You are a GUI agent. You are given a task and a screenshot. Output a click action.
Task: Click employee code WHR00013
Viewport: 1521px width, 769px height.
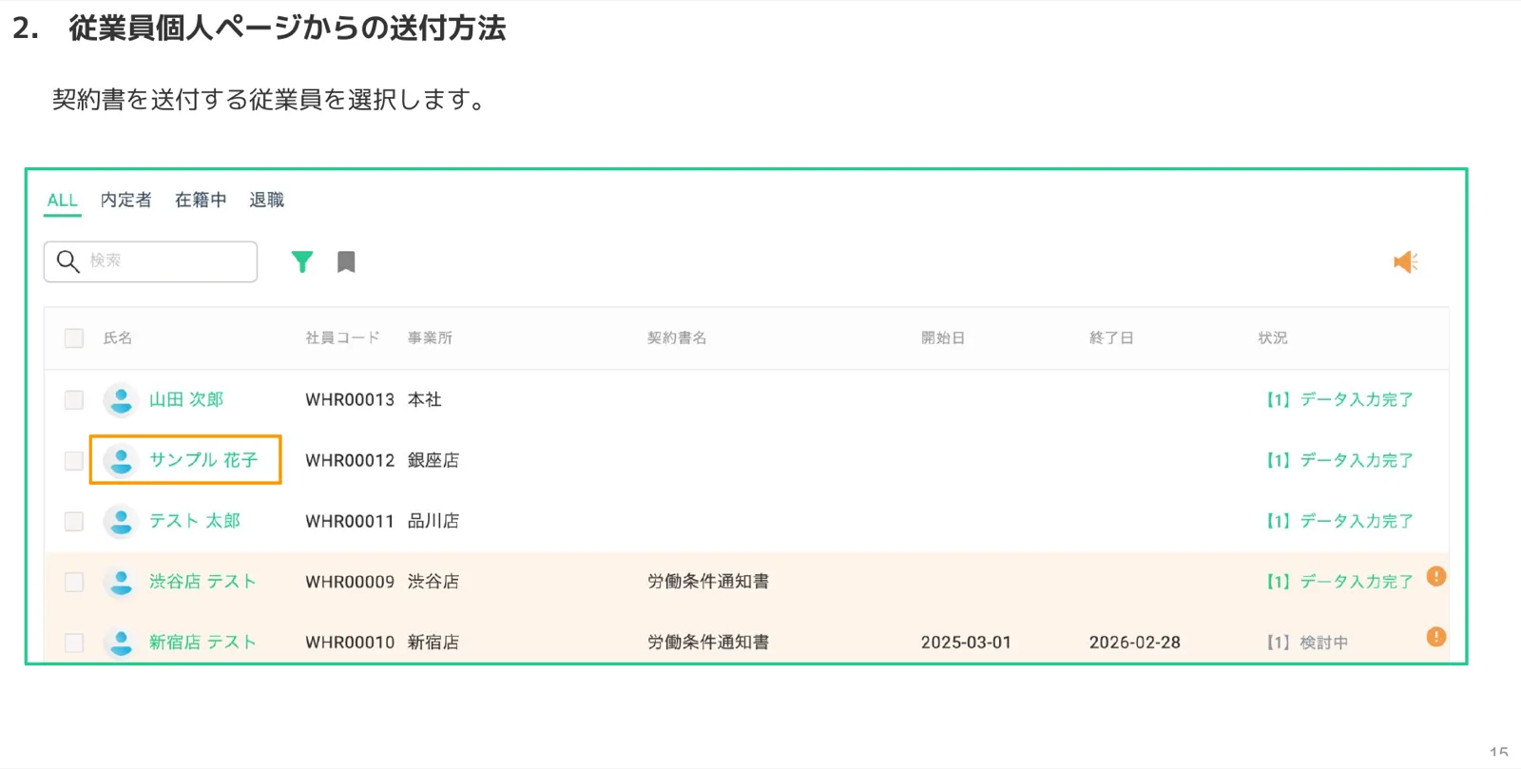pos(350,400)
